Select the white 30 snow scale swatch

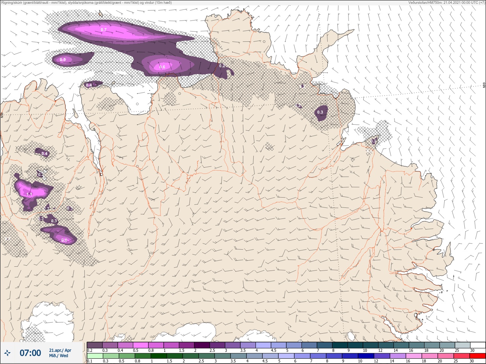pyautogui.click(x=478, y=345)
